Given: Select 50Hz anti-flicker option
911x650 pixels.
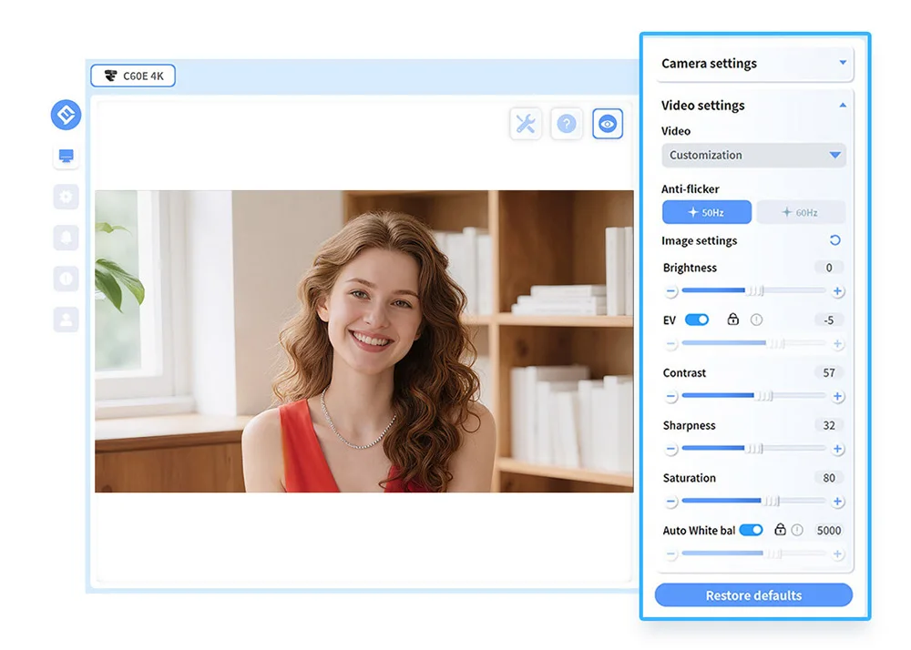Looking at the screenshot, I should [707, 212].
